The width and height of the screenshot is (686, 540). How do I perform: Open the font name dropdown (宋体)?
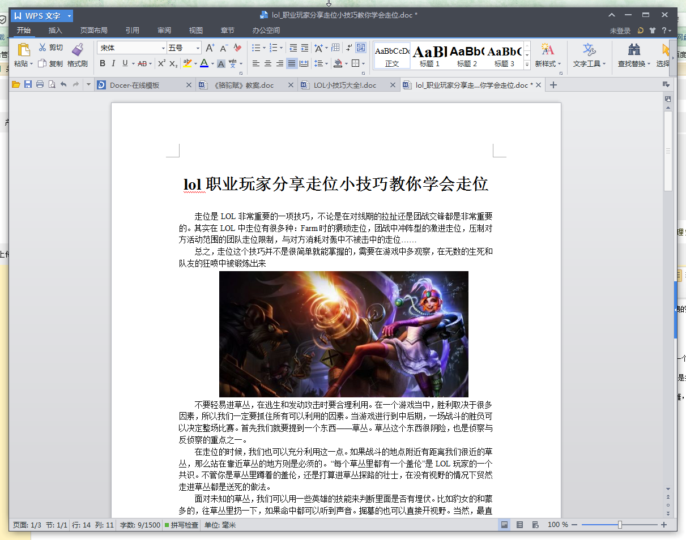[x=164, y=48]
